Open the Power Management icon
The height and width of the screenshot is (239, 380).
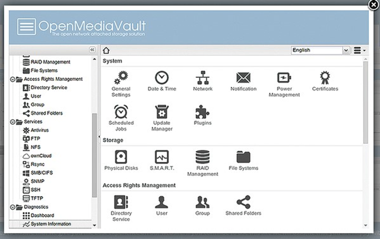[284, 84]
